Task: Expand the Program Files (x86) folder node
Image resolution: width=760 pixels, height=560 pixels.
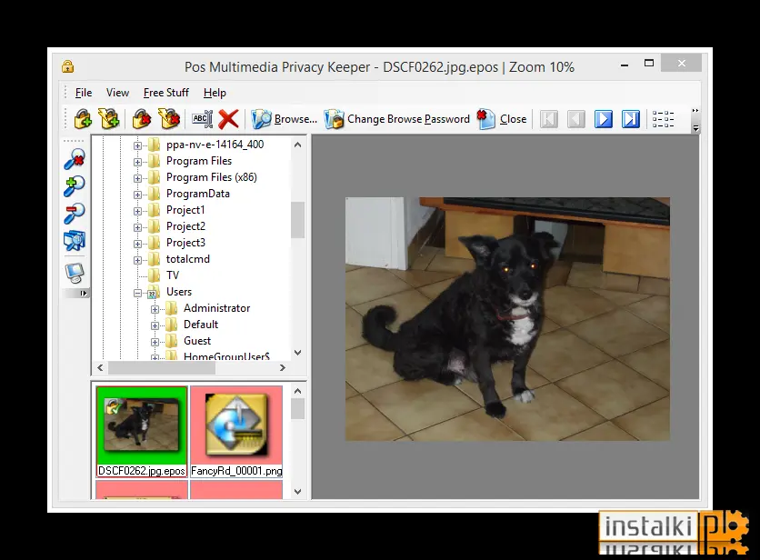Action: click(137, 178)
